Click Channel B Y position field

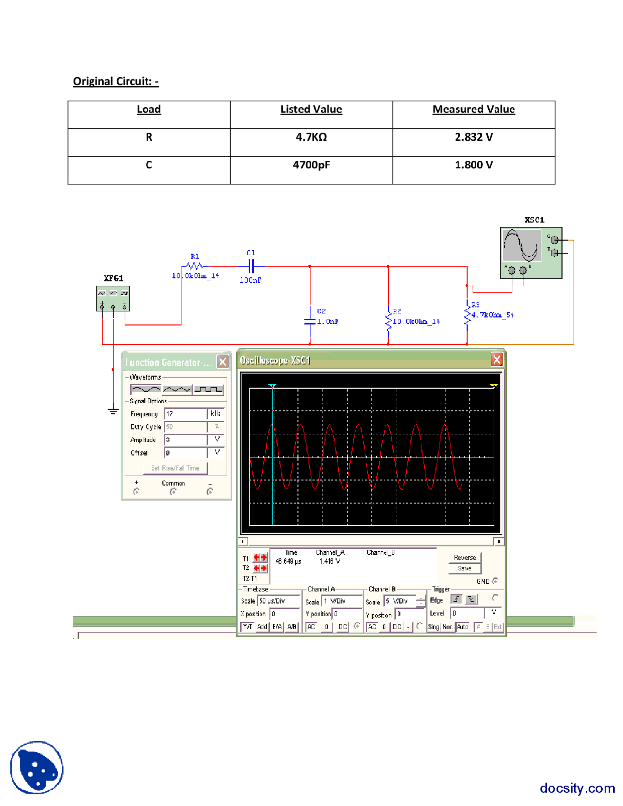(410, 614)
